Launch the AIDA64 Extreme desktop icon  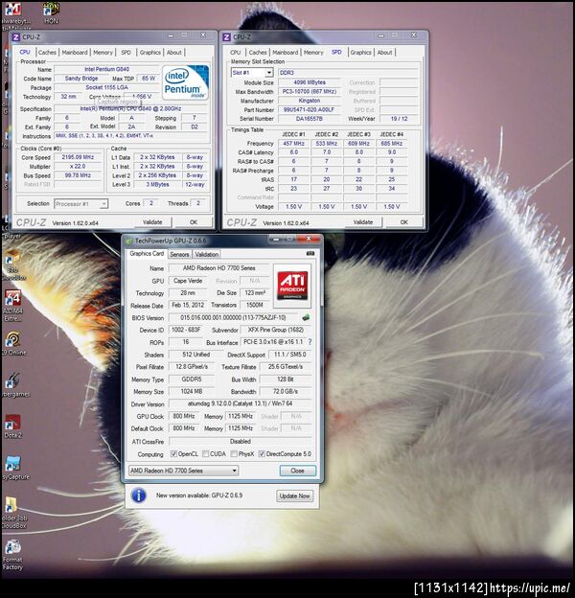12,306
